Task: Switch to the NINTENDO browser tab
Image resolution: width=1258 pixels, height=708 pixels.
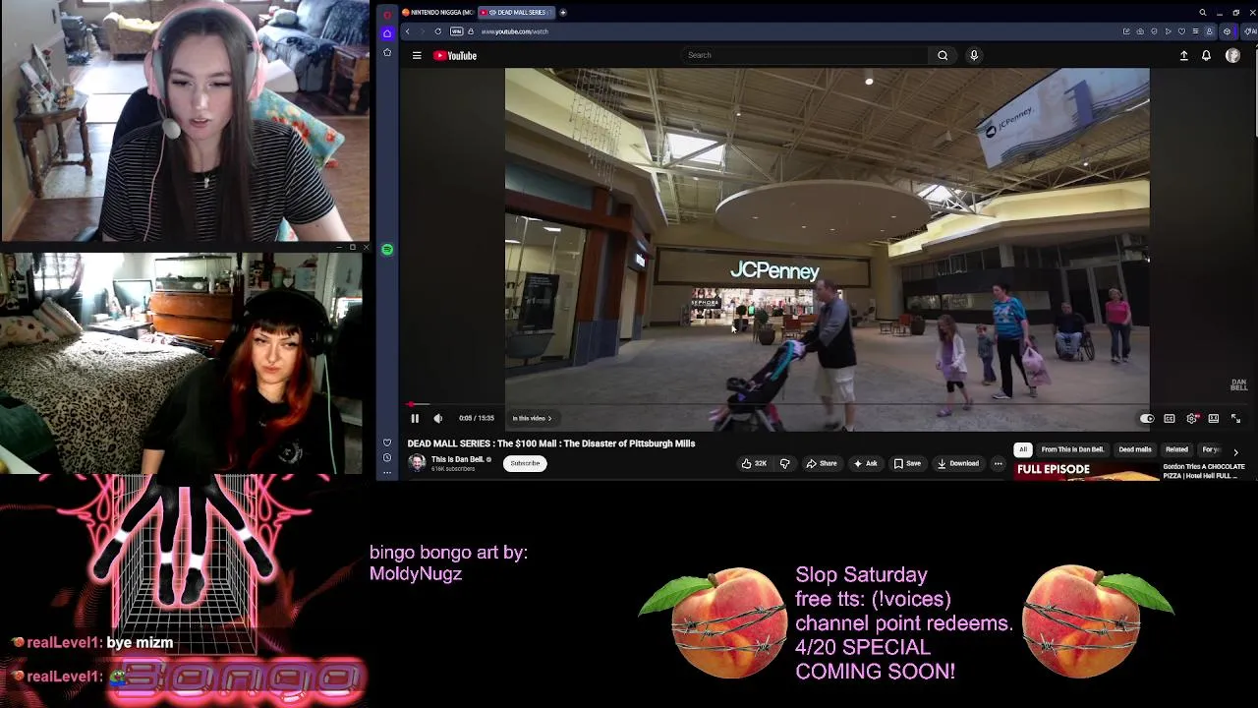Action: pos(437,13)
